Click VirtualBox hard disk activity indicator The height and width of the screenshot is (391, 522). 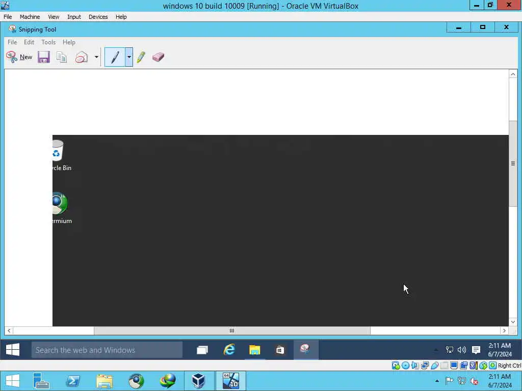(396, 366)
